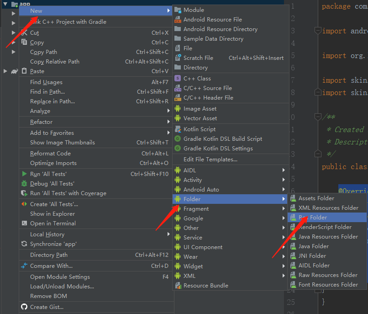
Task: Click the Run with Coverage shield icon
Action: [x=24, y=193]
